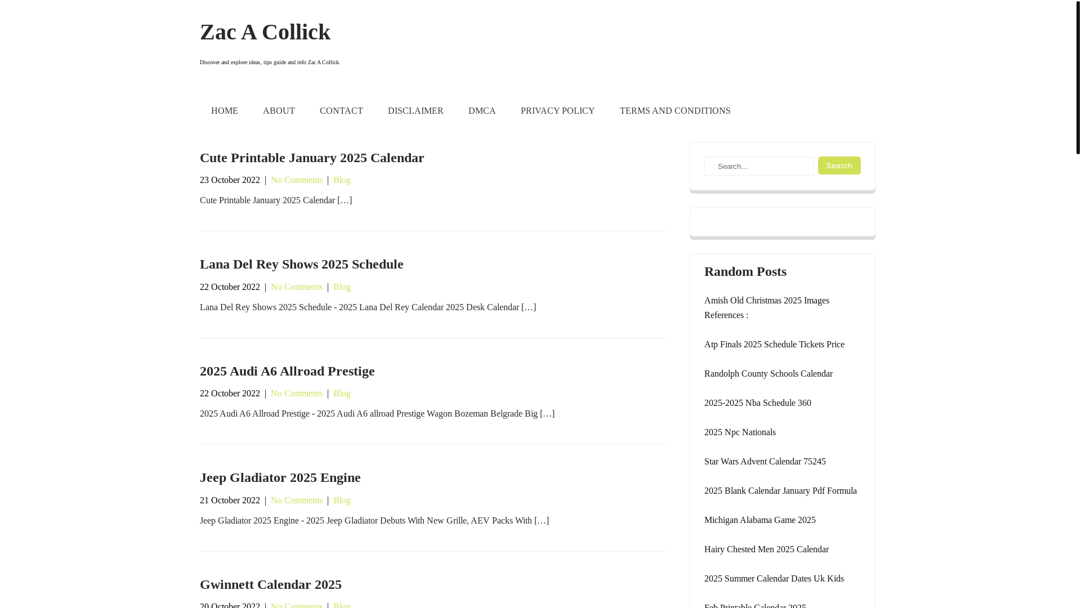The height and width of the screenshot is (608, 1081).
Task: Click No Comments under Jeep Gladiator post
Action: [297, 500]
